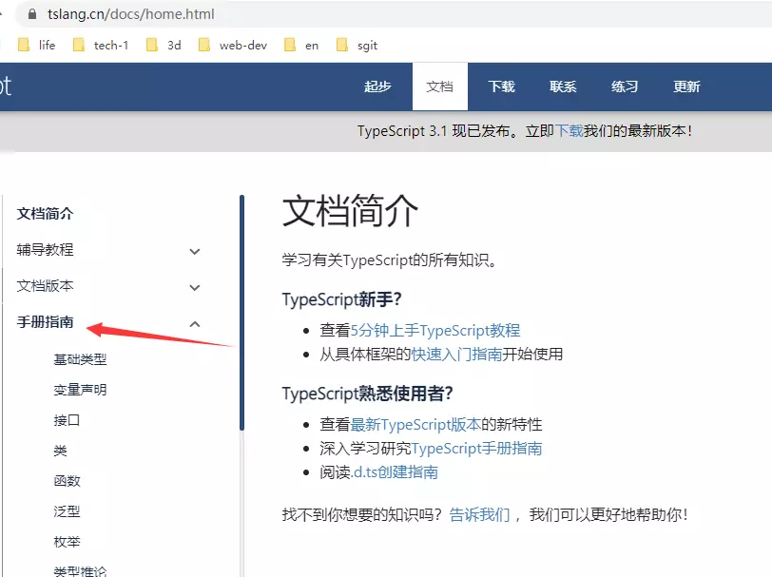Open the tech-1 bookmark folder

101,46
